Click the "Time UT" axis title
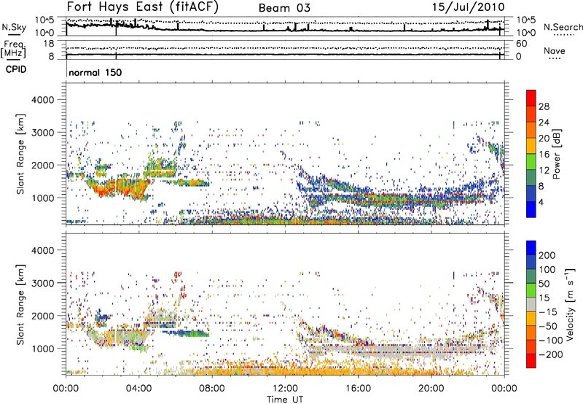Viewport: 583px width, 404px height. [285, 400]
